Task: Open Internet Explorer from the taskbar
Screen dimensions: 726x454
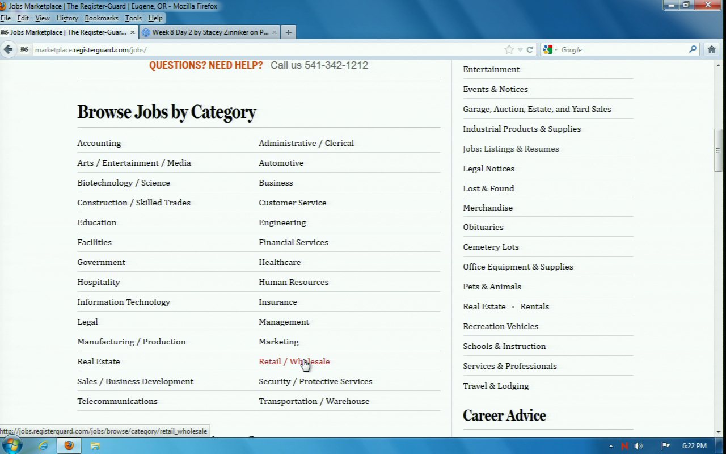Action: (43, 445)
